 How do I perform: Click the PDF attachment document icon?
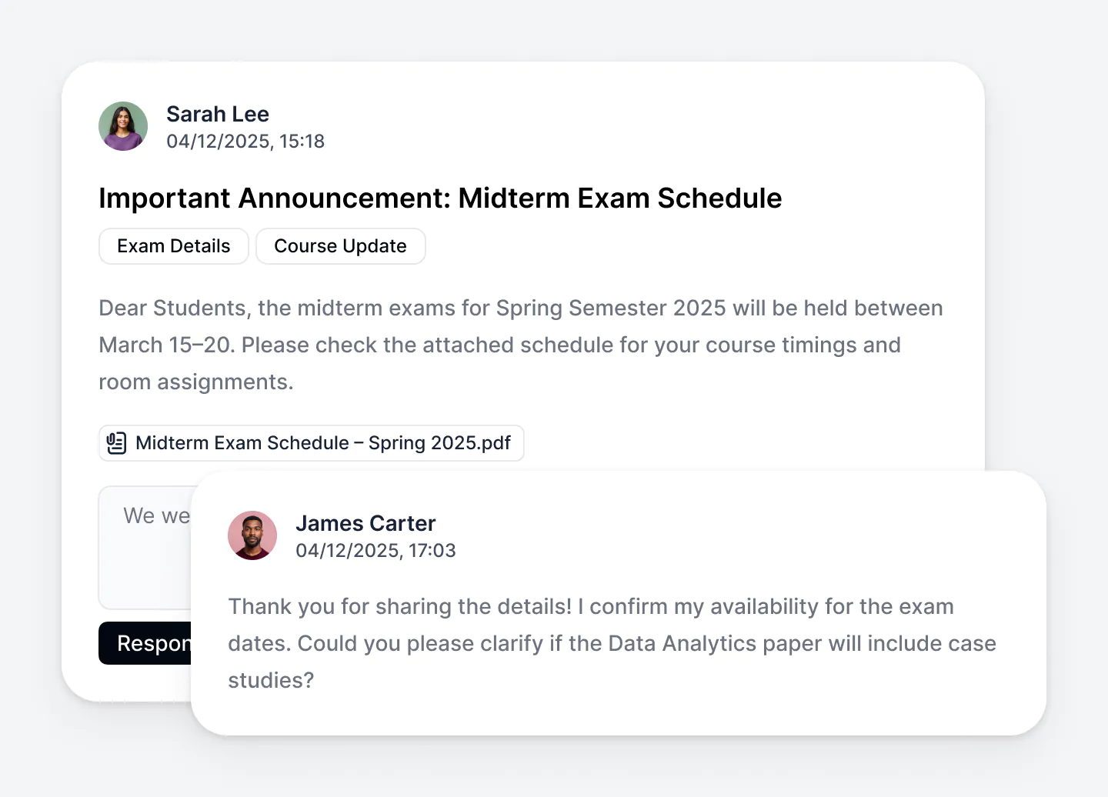click(x=116, y=443)
